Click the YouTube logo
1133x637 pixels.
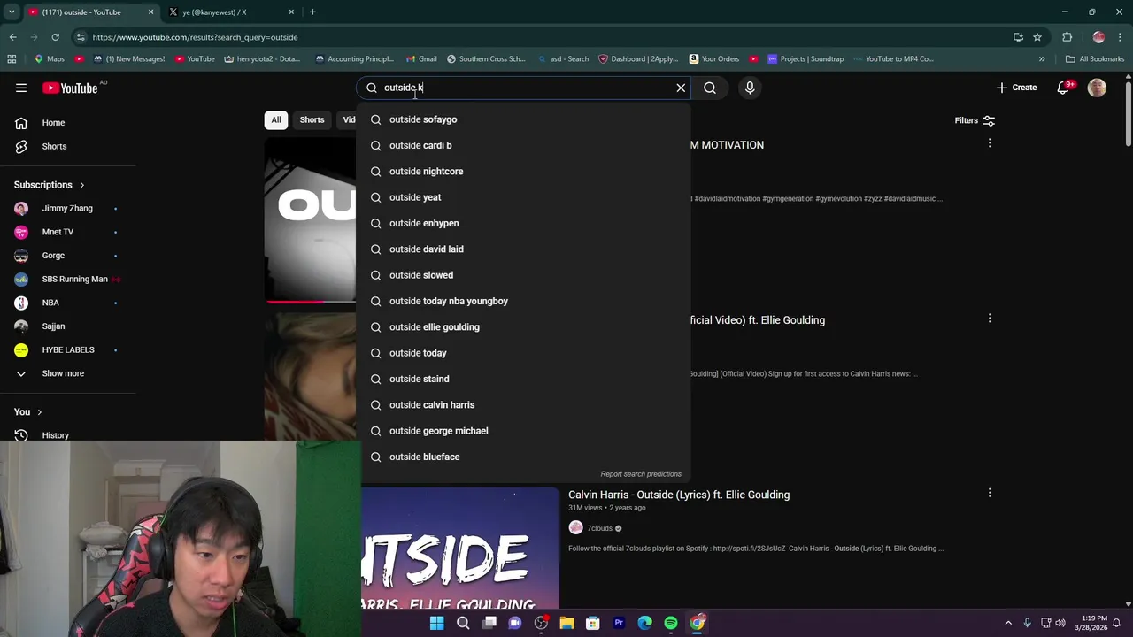[x=70, y=88]
